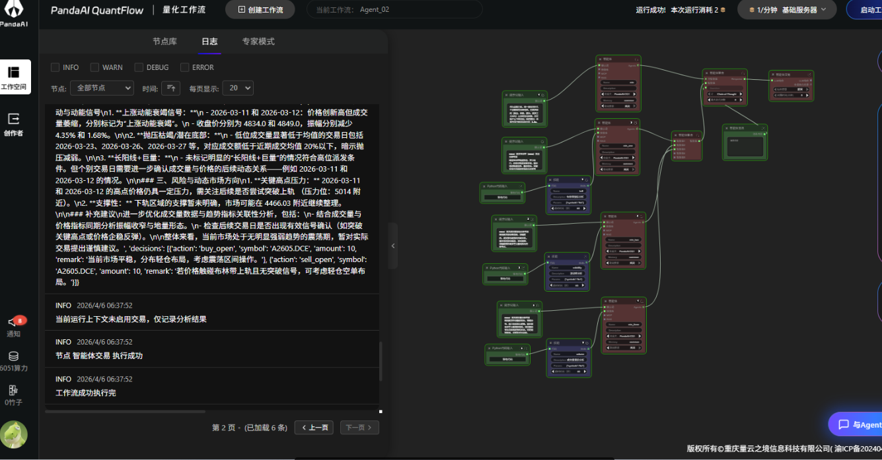This screenshot has height=460, width=882.
Task: Enable the WARN log filter checkbox
Action: pyautogui.click(x=95, y=67)
